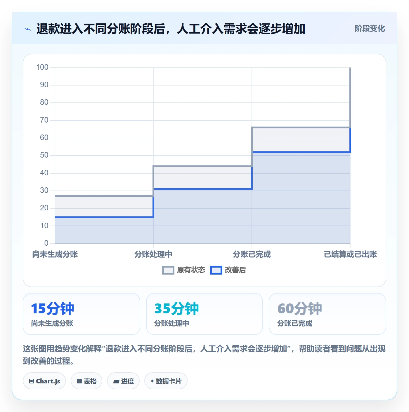Click the chart card title about 退款进入不同分账阶段后
This screenshot has width=409, height=412.
click(171, 29)
